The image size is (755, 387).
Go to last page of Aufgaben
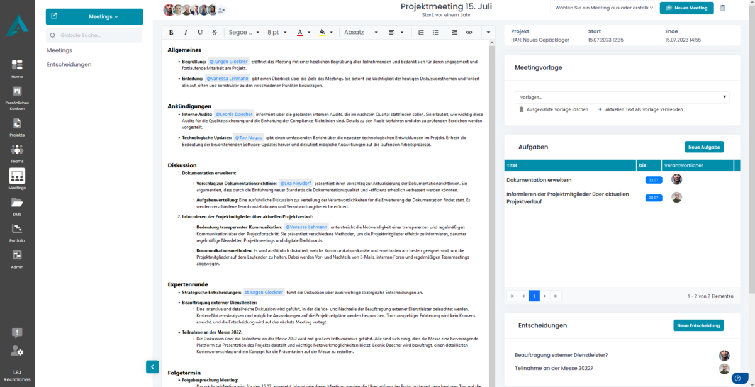556,296
